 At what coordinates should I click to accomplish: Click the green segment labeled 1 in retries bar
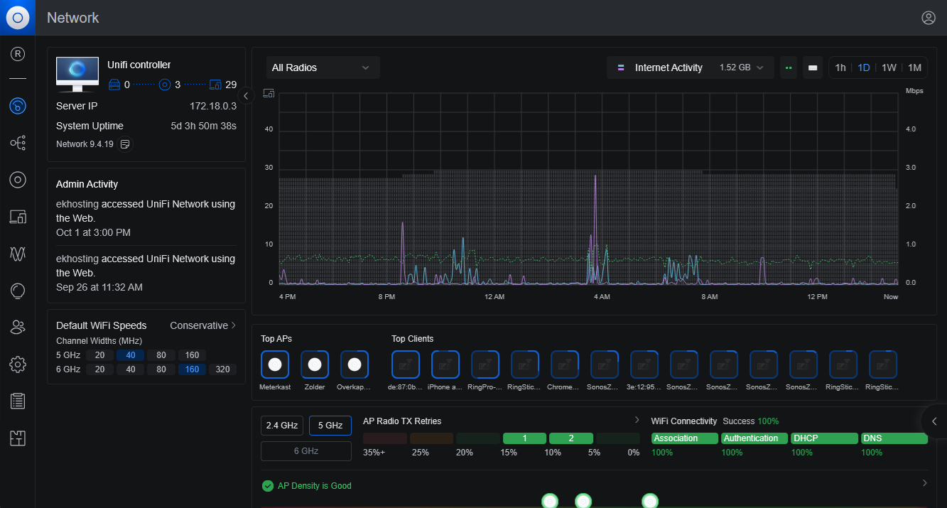point(524,438)
